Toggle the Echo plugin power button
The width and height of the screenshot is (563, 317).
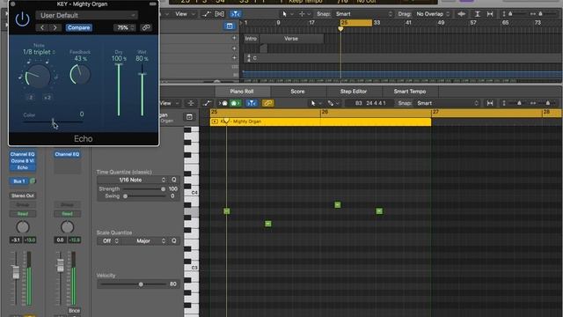click(x=22, y=18)
